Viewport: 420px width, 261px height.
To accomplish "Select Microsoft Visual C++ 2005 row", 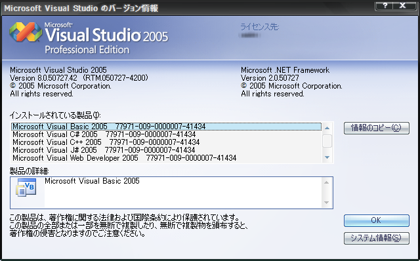I will coord(166,142).
